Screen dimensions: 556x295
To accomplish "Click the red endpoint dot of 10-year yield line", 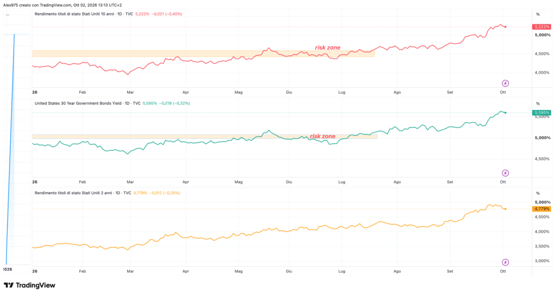I will click(506, 27).
